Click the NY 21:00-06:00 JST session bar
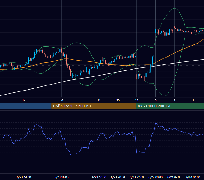This screenshot has width=204, height=180. click(170, 106)
